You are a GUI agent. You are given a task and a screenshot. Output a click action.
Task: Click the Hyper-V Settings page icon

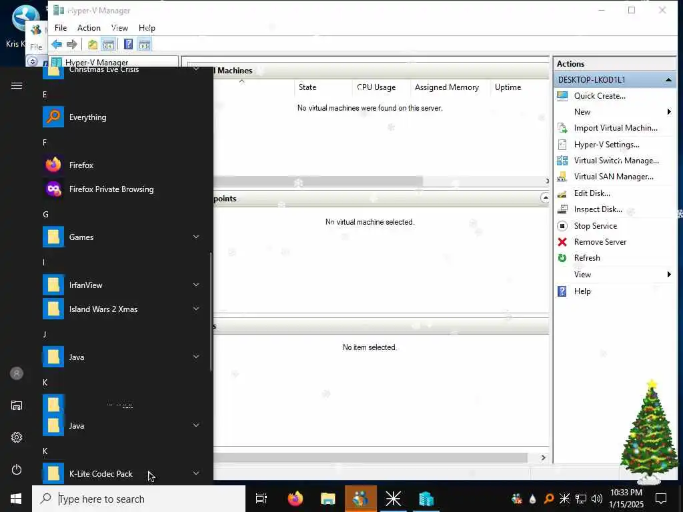562,145
